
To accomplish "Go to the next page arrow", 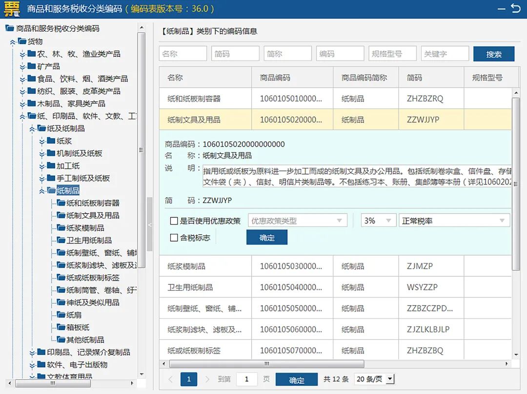I will coord(207,379).
